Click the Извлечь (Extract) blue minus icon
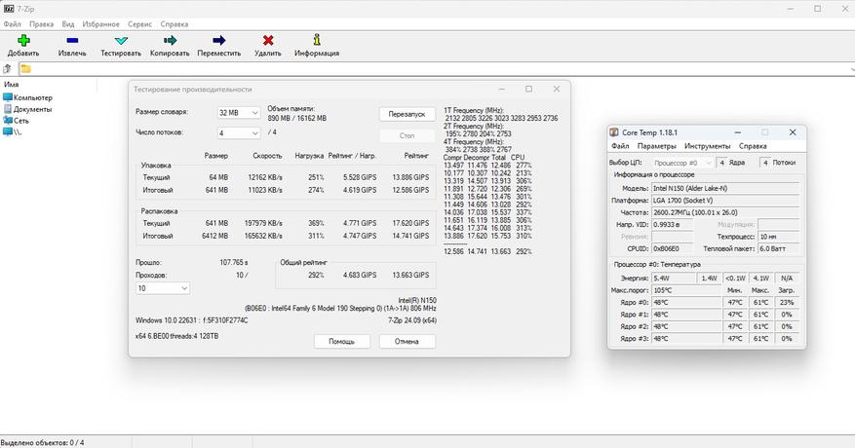Viewport: 855px width, 448px height. click(x=72, y=40)
